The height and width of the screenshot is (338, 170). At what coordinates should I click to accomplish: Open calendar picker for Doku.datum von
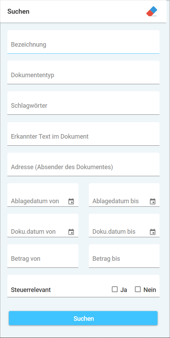[x=71, y=232]
